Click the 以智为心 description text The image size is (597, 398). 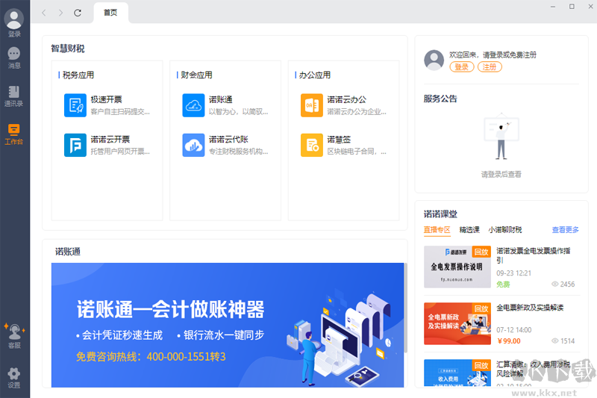click(x=239, y=111)
